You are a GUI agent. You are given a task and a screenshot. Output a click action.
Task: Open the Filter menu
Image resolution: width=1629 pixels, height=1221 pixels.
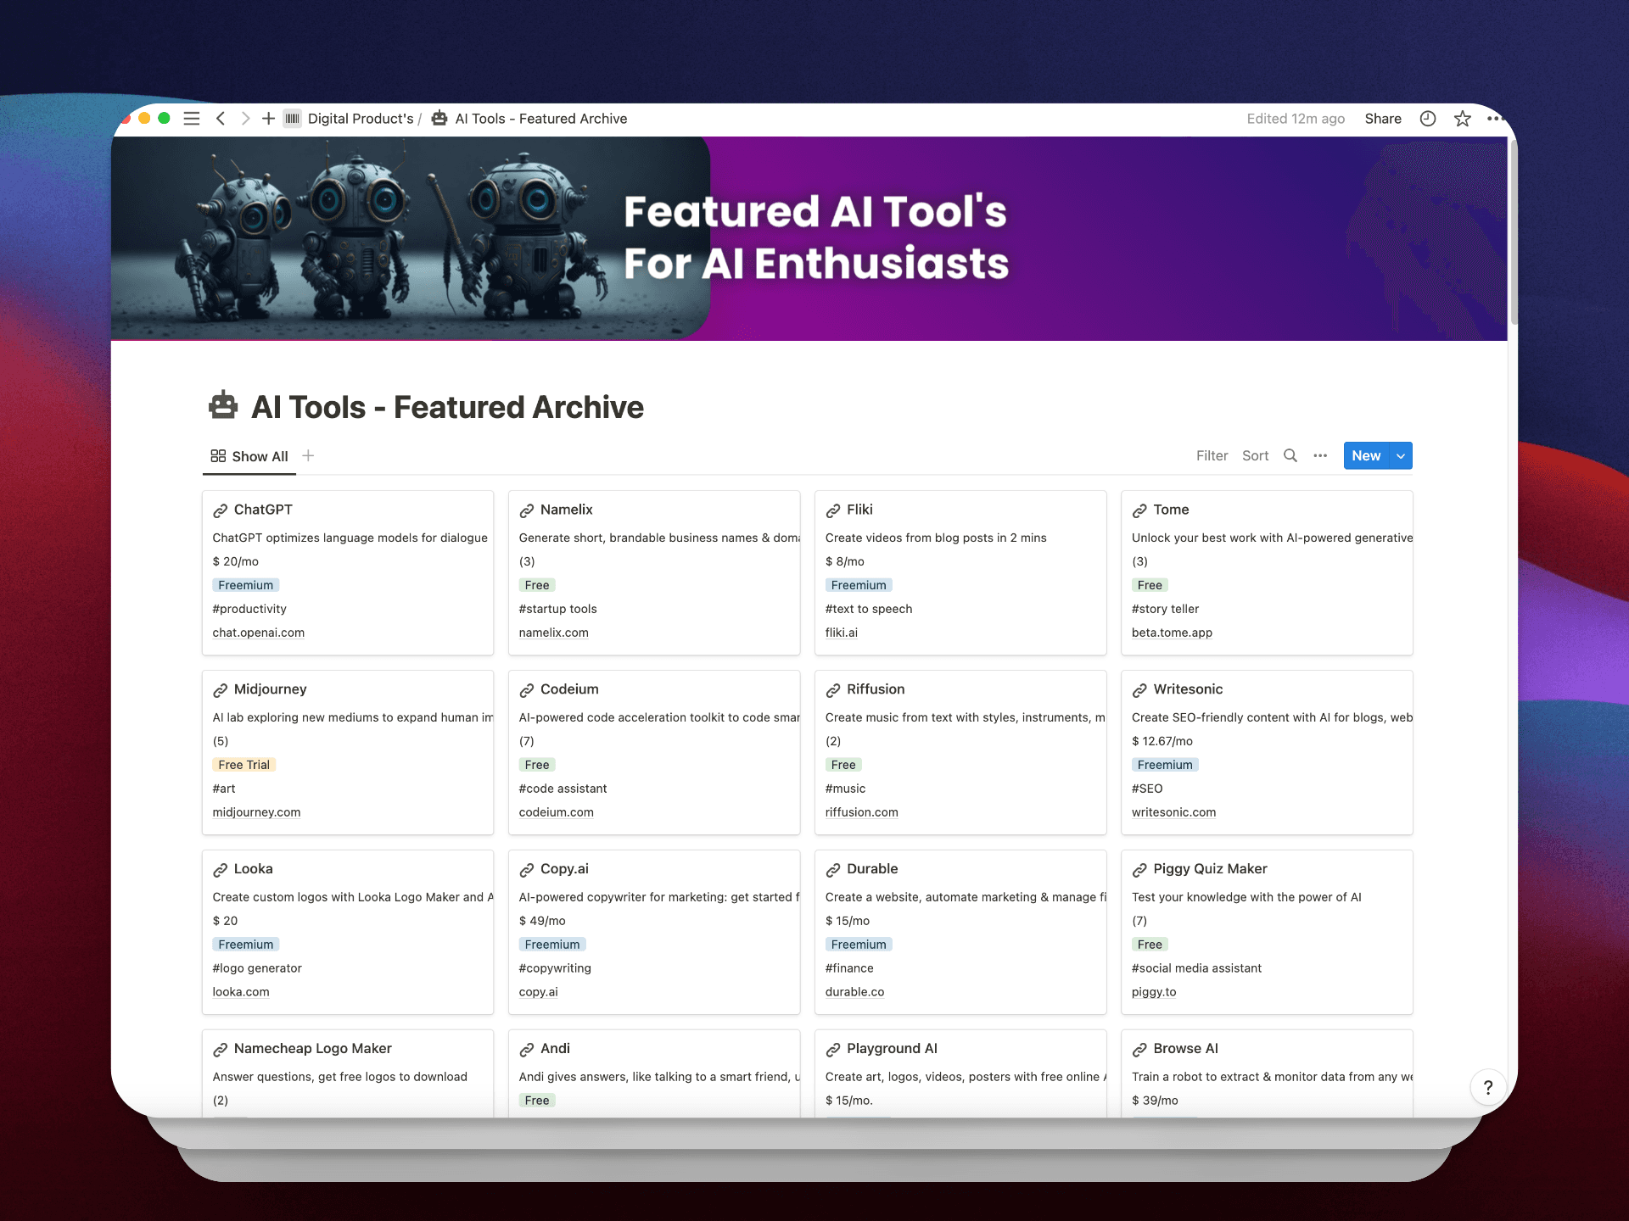point(1212,455)
